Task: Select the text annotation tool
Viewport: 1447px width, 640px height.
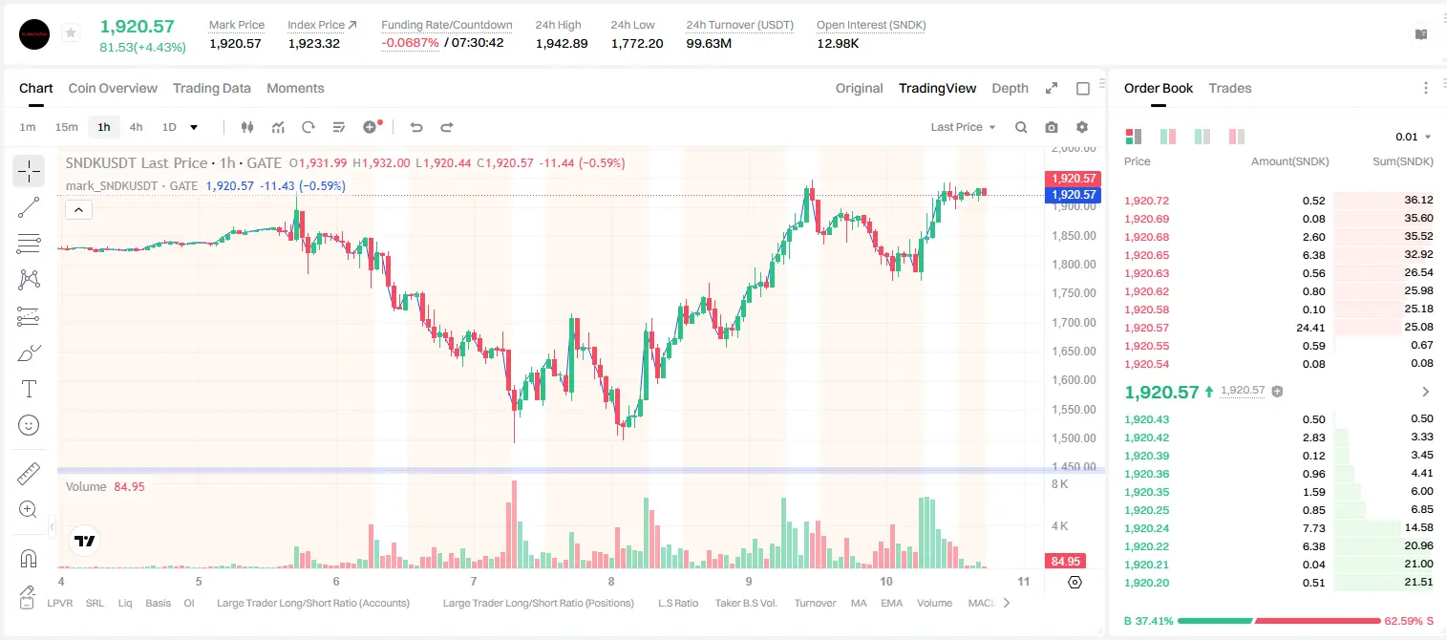Action: [29, 389]
